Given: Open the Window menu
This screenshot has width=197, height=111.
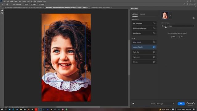Looking at the screenshot, I should 39,1.
